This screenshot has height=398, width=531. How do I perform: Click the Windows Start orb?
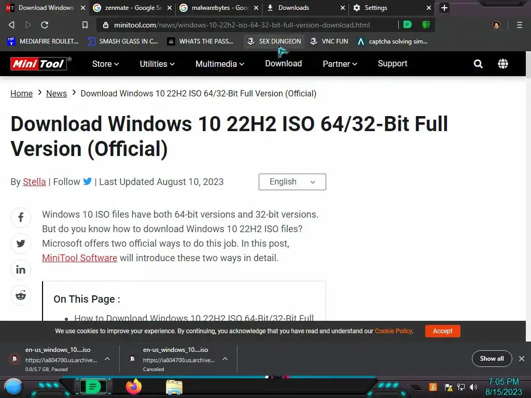13,387
